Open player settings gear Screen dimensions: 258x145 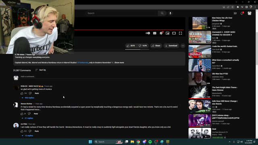[161, 33]
